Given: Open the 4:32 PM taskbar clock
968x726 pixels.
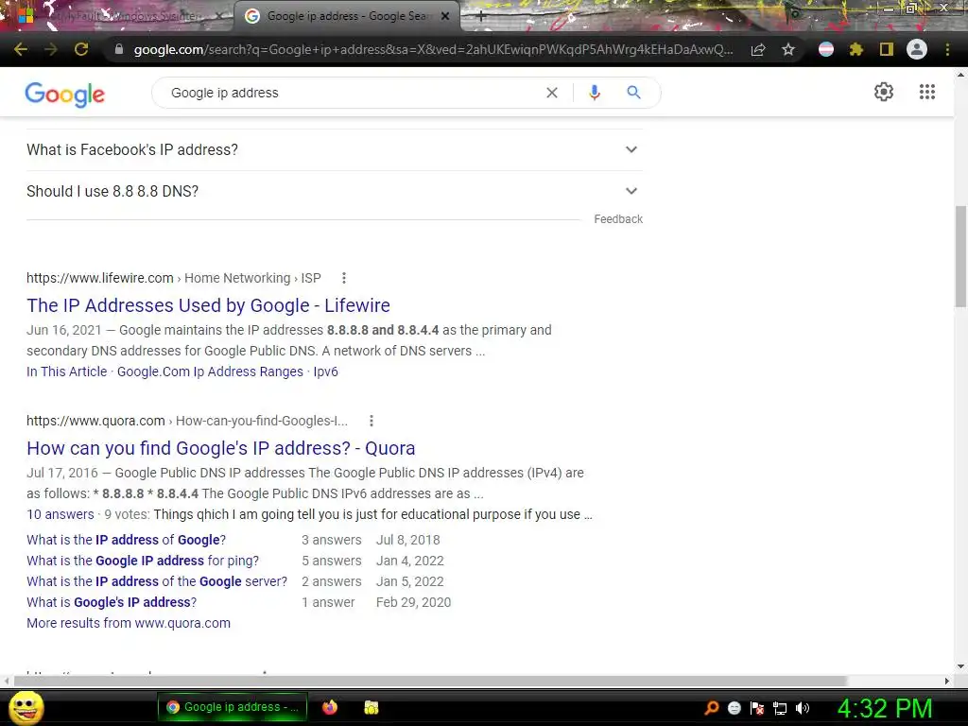Looking at the screenshot, I should (x=885, y=708).
